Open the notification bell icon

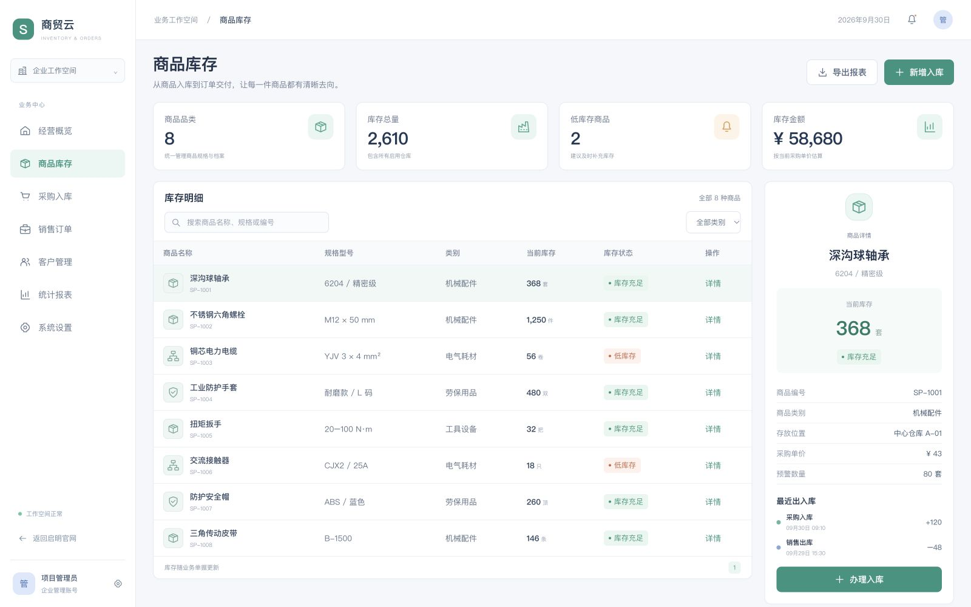(912, 19)
